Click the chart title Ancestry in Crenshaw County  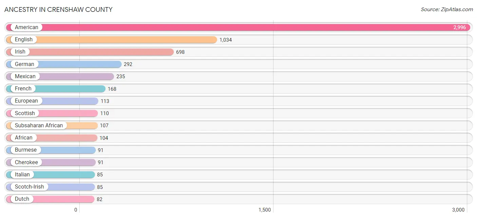(58, 9)
